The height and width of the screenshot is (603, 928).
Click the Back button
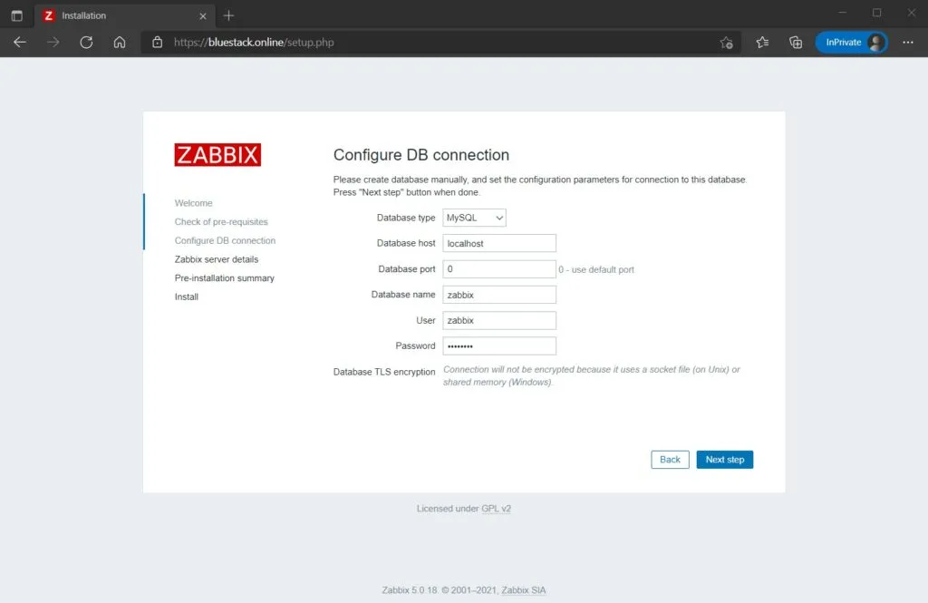click(670, 460)
